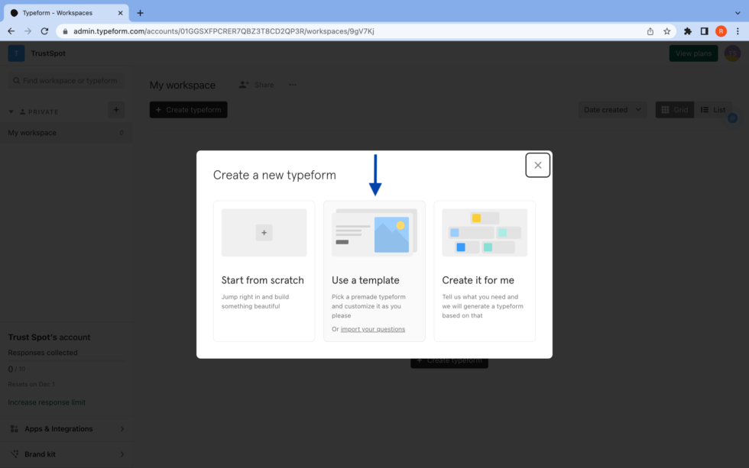Image resolution: width=749 pixels, height=468 pixels.
Task: Expand the Brand kit chevron
Action: 122,453
